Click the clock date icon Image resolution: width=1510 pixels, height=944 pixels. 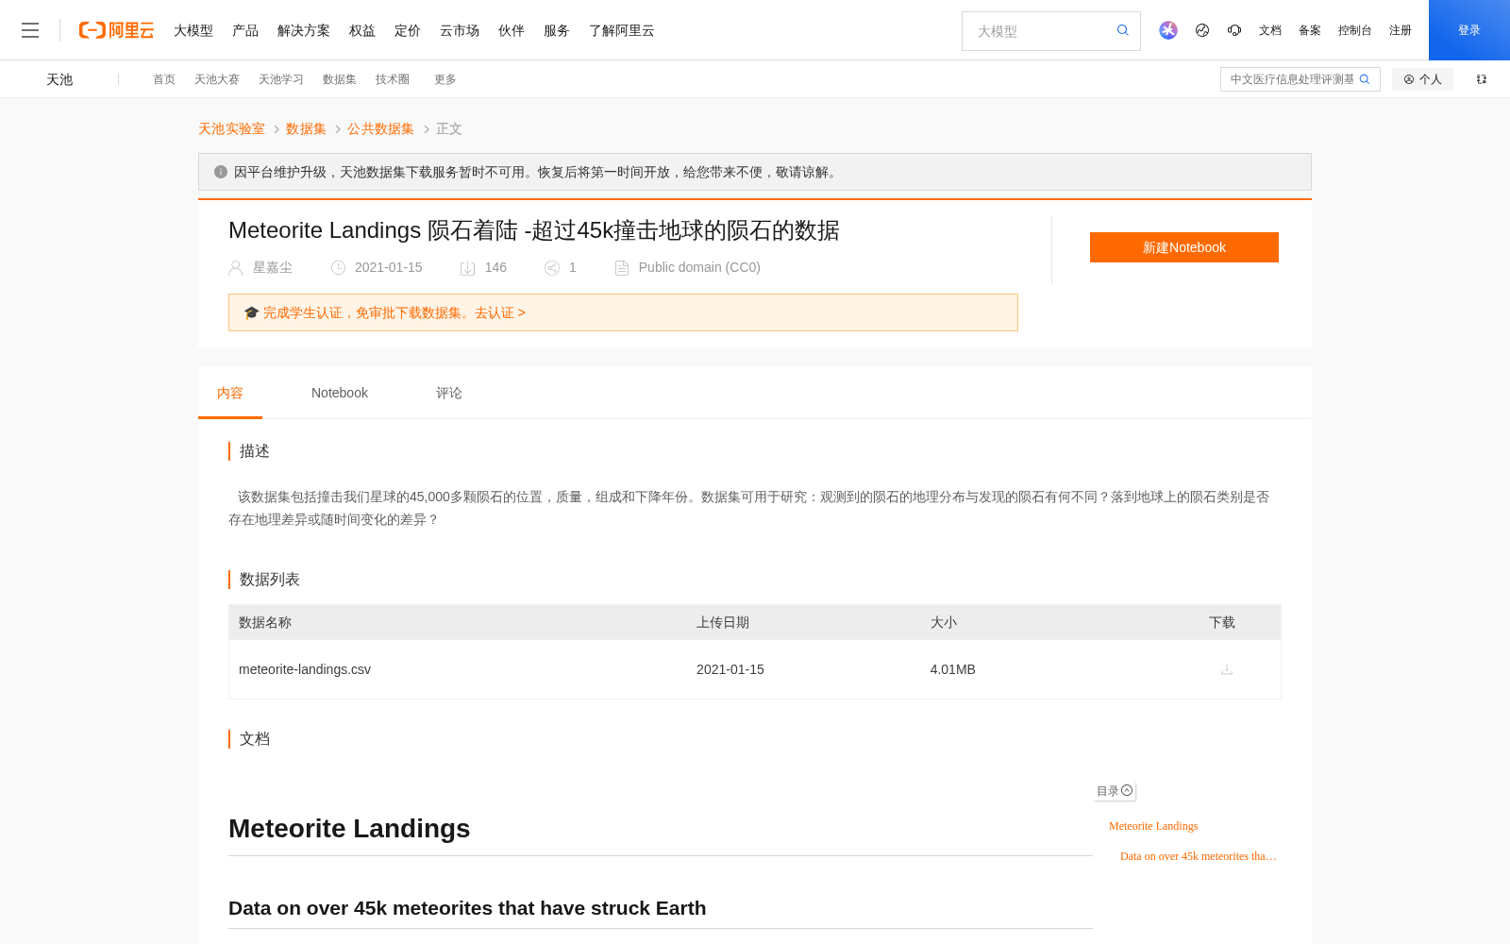click(x=338, y=268)
